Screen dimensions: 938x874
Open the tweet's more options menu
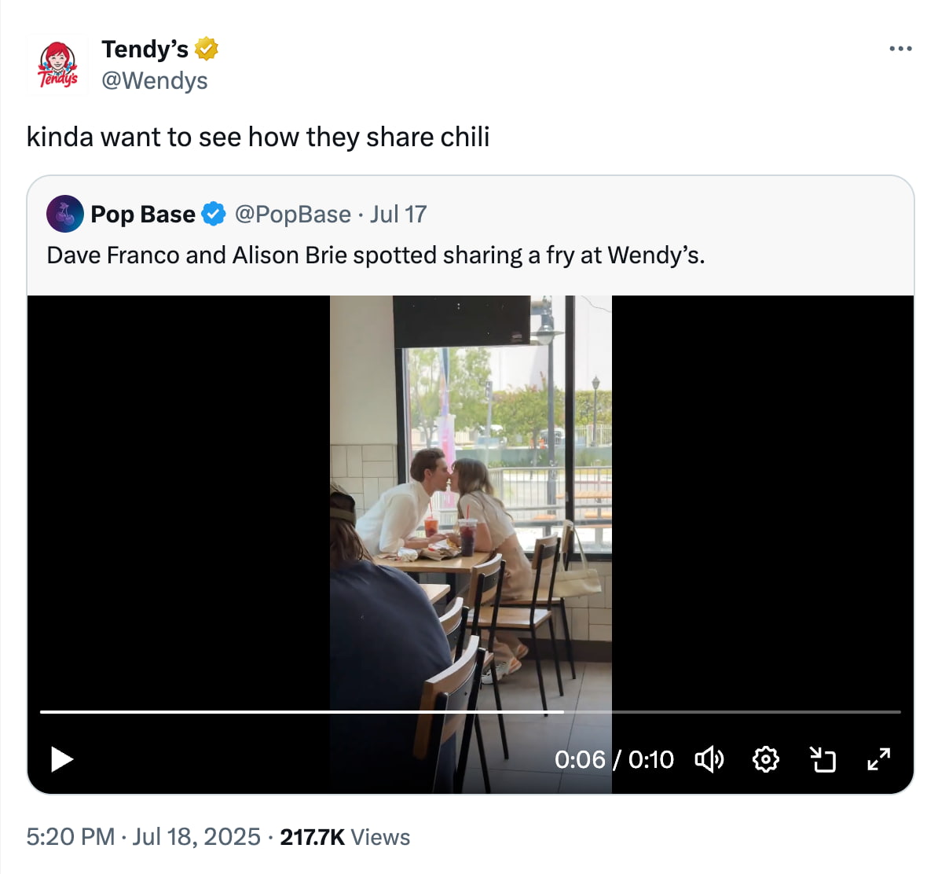tap(899, 49)
